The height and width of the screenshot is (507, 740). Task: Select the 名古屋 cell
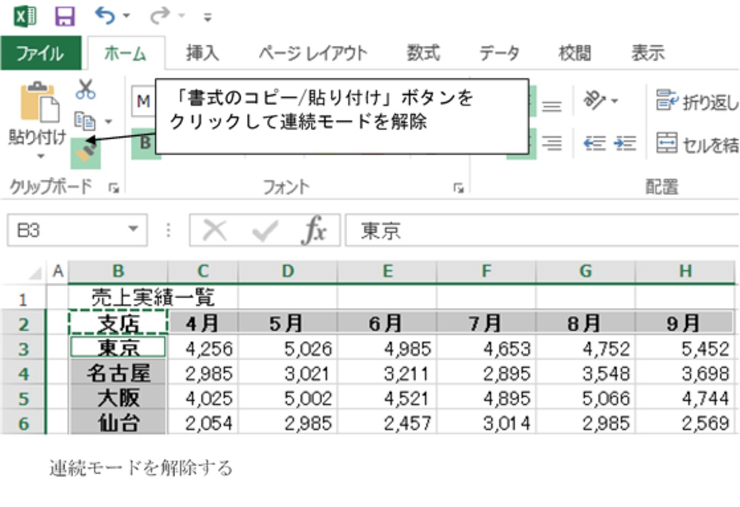(x=118, y=373)
